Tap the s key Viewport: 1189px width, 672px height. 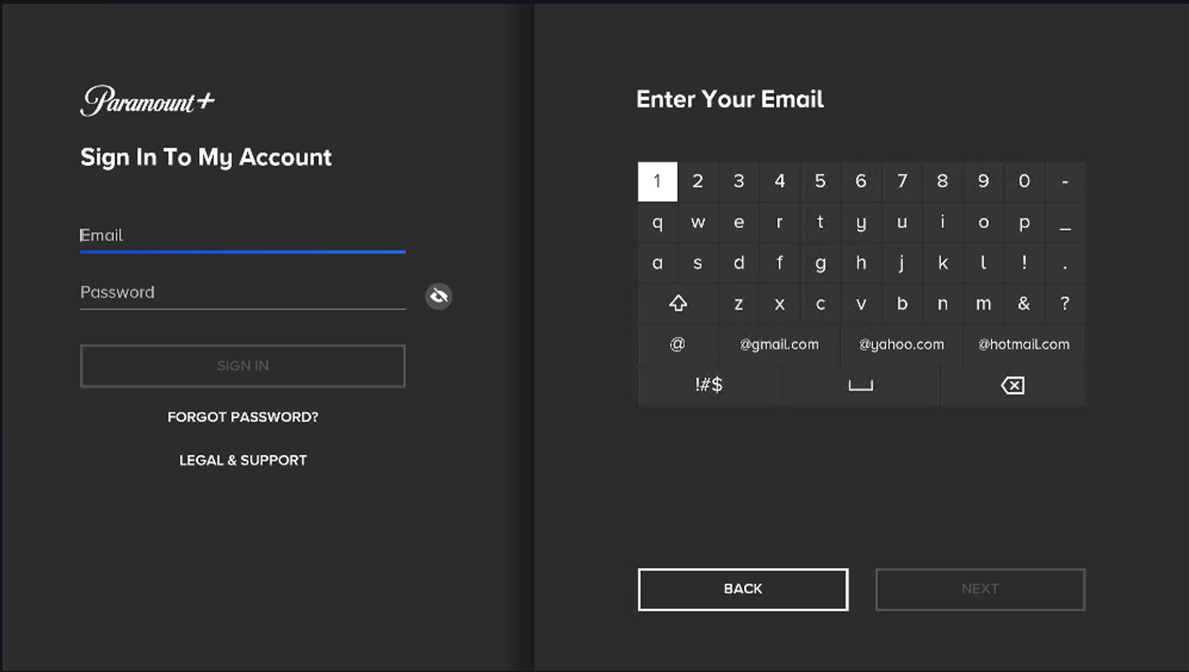coord(698,264)
